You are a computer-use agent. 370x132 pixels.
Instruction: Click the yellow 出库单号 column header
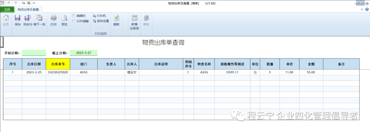coord(58,64)
